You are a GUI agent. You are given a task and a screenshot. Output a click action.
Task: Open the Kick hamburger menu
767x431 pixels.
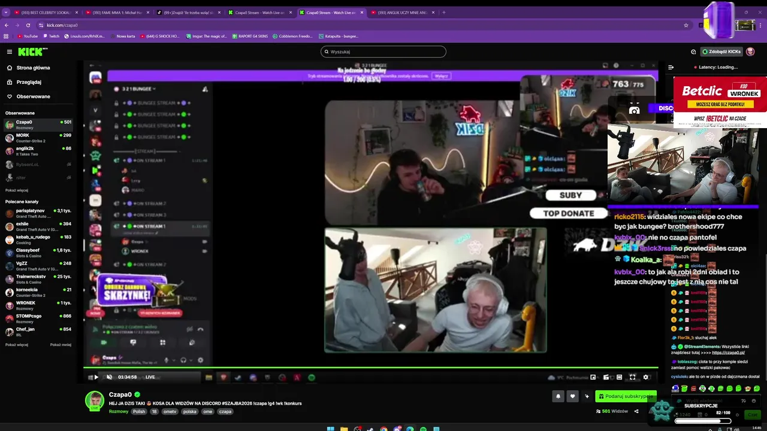(x=9, y=51)
